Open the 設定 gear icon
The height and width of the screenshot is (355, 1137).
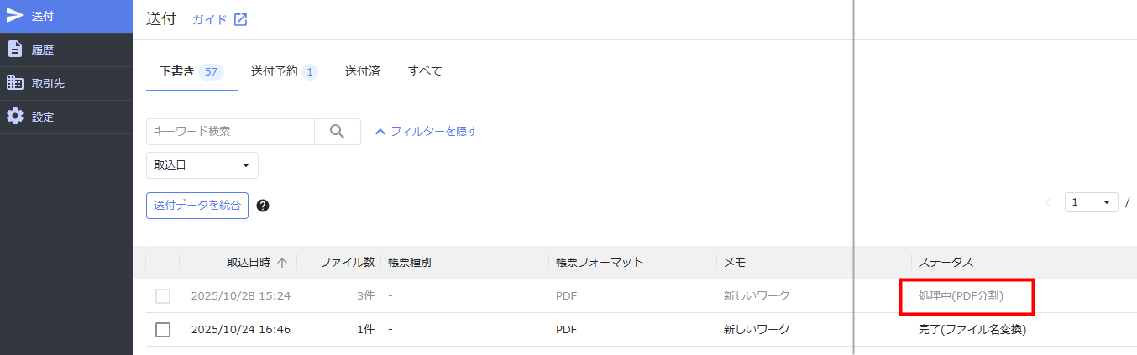coord(15,117)
